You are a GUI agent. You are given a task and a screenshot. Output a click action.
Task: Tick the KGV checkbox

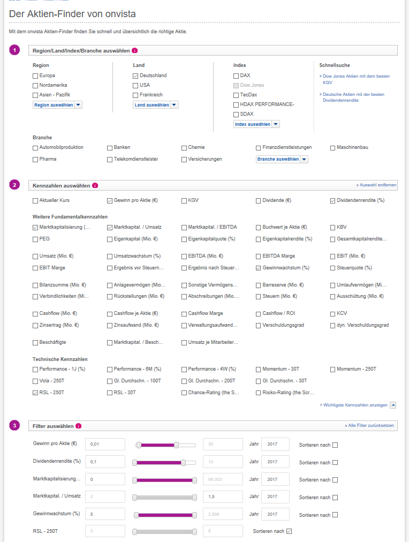tap(184, 201)
